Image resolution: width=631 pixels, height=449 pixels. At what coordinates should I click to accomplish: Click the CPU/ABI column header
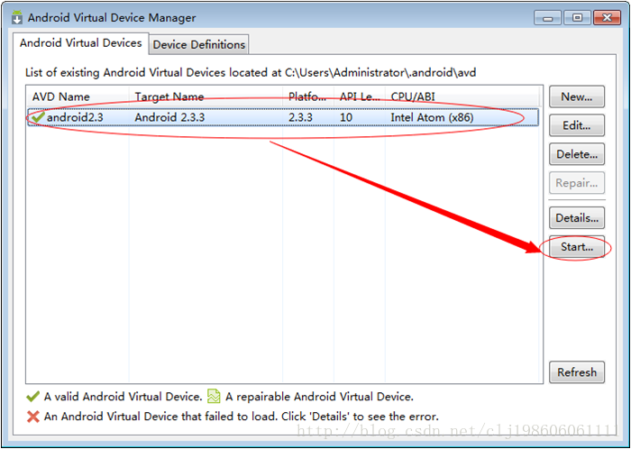coord(462,96)
